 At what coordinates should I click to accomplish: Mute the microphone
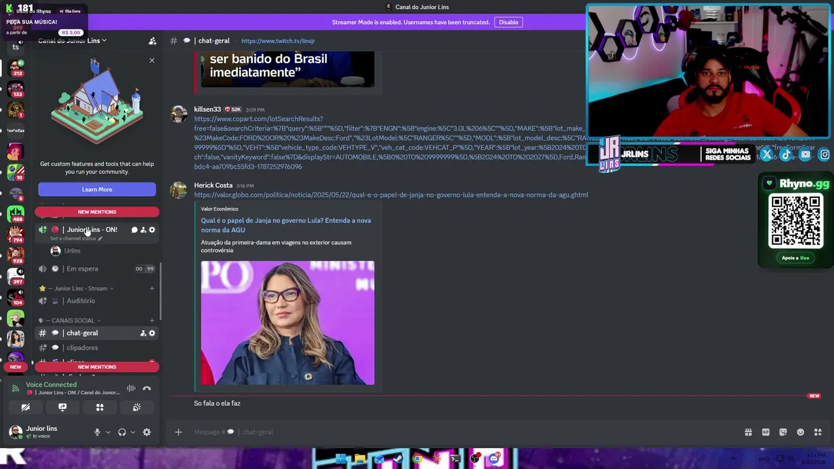[97, 432]
